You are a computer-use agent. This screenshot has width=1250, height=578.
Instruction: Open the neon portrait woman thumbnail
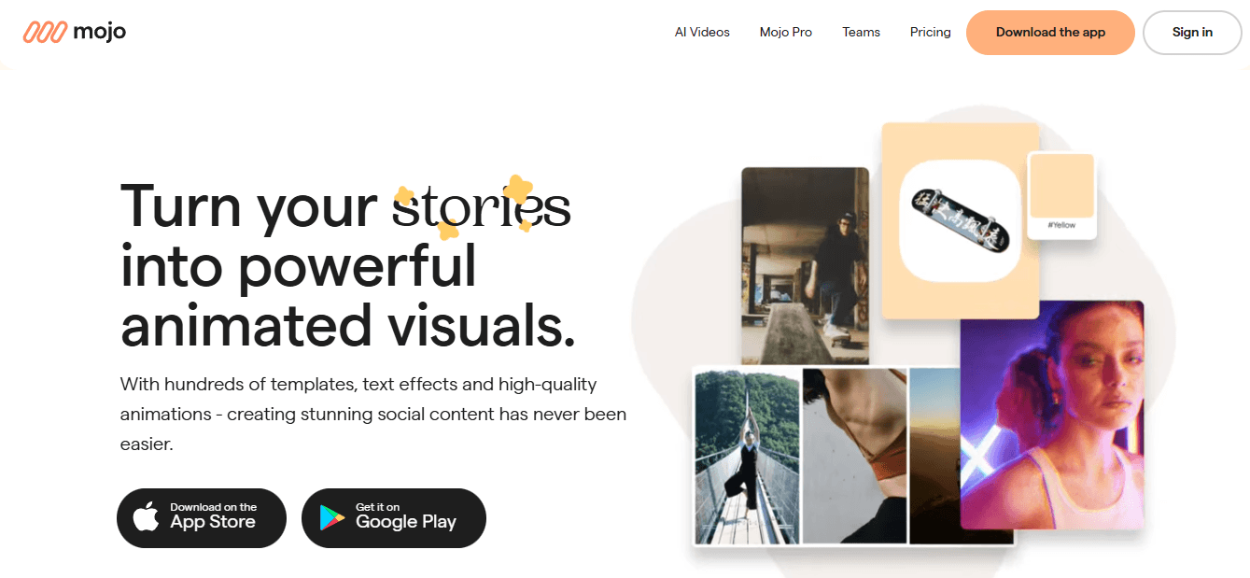click(1052, 415)
